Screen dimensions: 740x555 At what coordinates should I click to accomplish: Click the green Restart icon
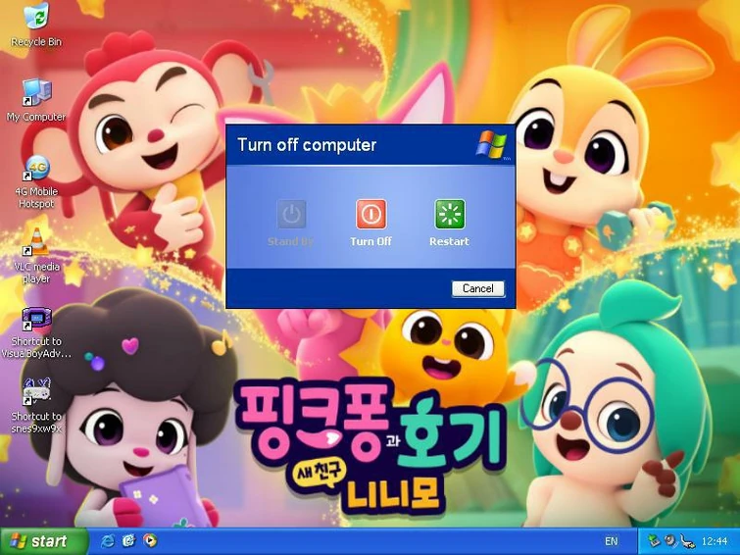(450, 214)
